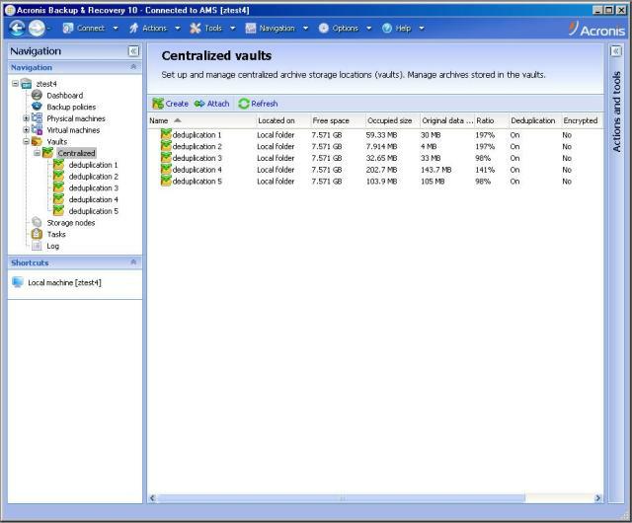Click the Tasks clipboard icon
Viewport: 632px width, 523px height.
tap(37, 234)
